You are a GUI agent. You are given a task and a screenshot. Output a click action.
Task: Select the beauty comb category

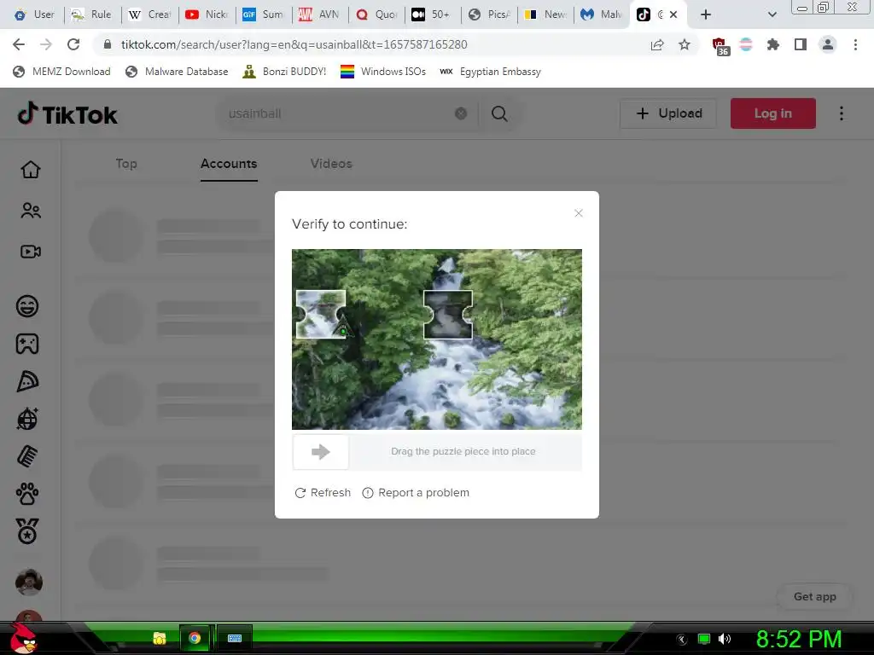[x=27, y=456]
